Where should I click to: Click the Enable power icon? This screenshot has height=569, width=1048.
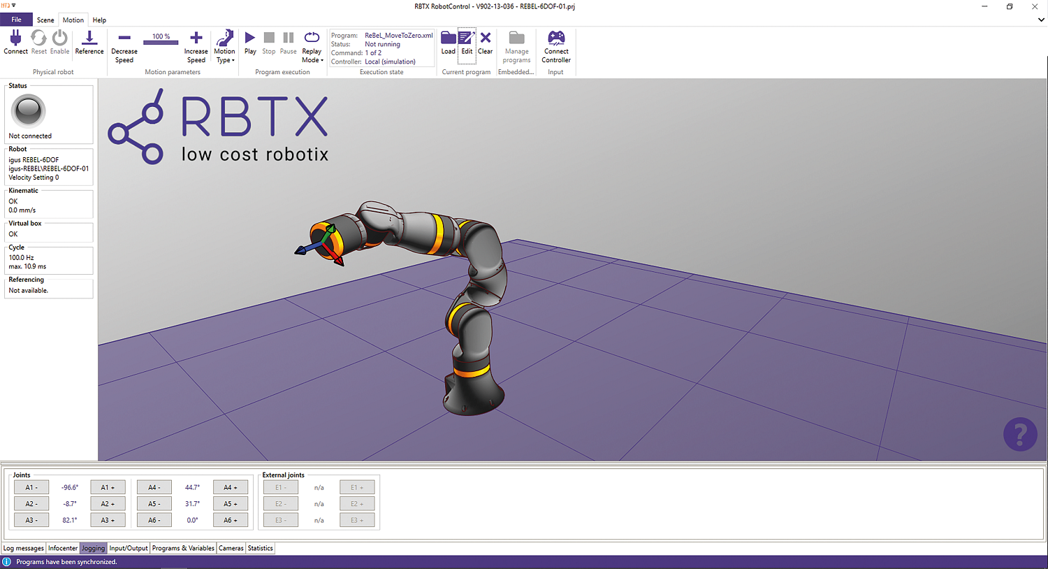(60, 38)
